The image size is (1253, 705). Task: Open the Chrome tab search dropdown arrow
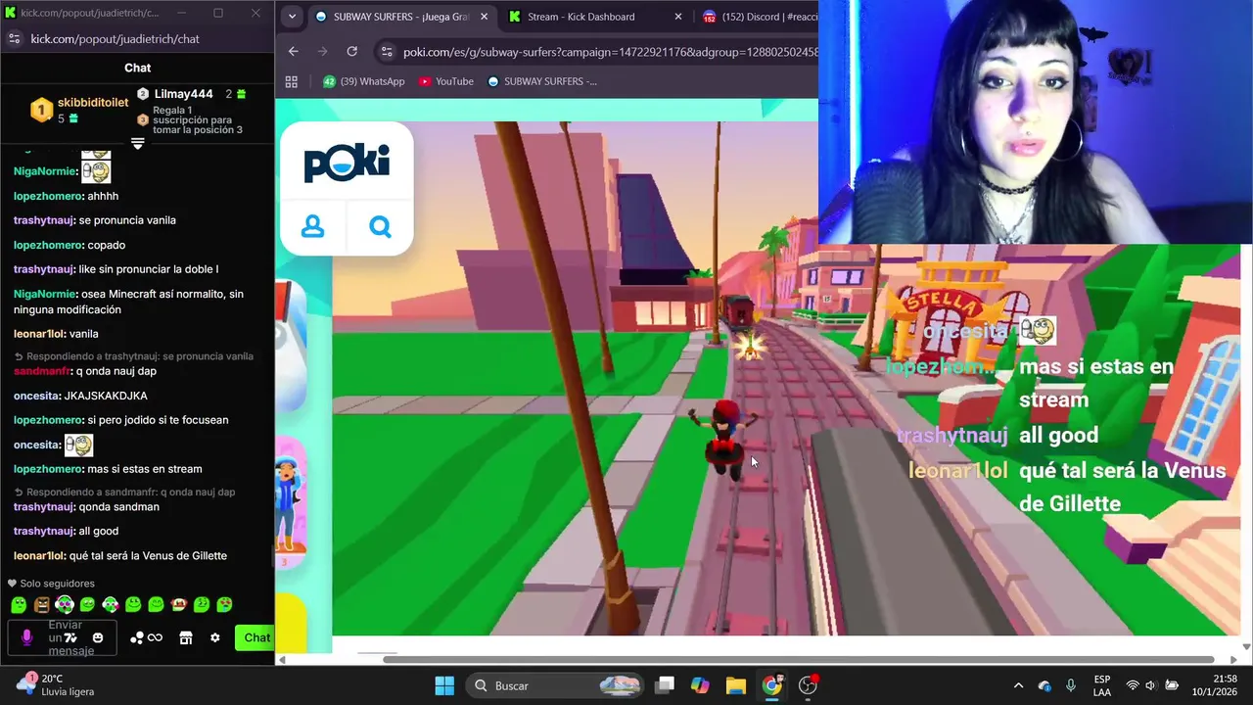pos(292,17)
